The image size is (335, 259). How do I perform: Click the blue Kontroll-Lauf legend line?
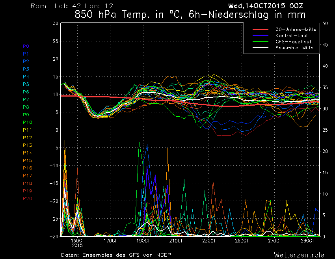coord(261,35)
